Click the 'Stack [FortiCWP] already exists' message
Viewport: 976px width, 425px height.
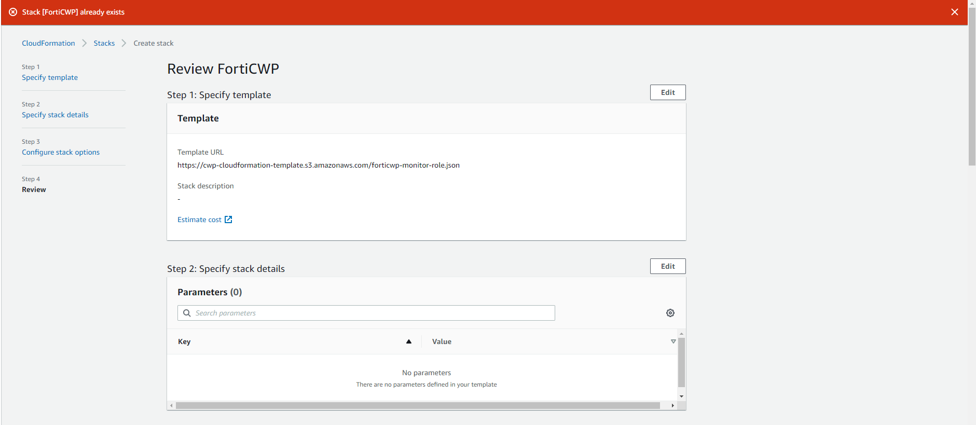coord(73,12)
